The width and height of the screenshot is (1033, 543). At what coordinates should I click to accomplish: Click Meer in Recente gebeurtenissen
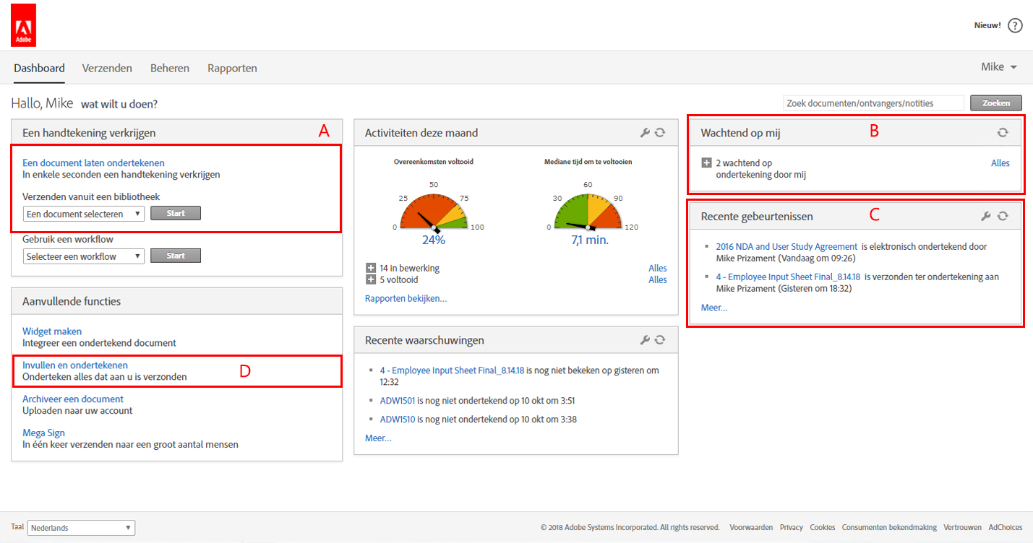tap(714, 308)
